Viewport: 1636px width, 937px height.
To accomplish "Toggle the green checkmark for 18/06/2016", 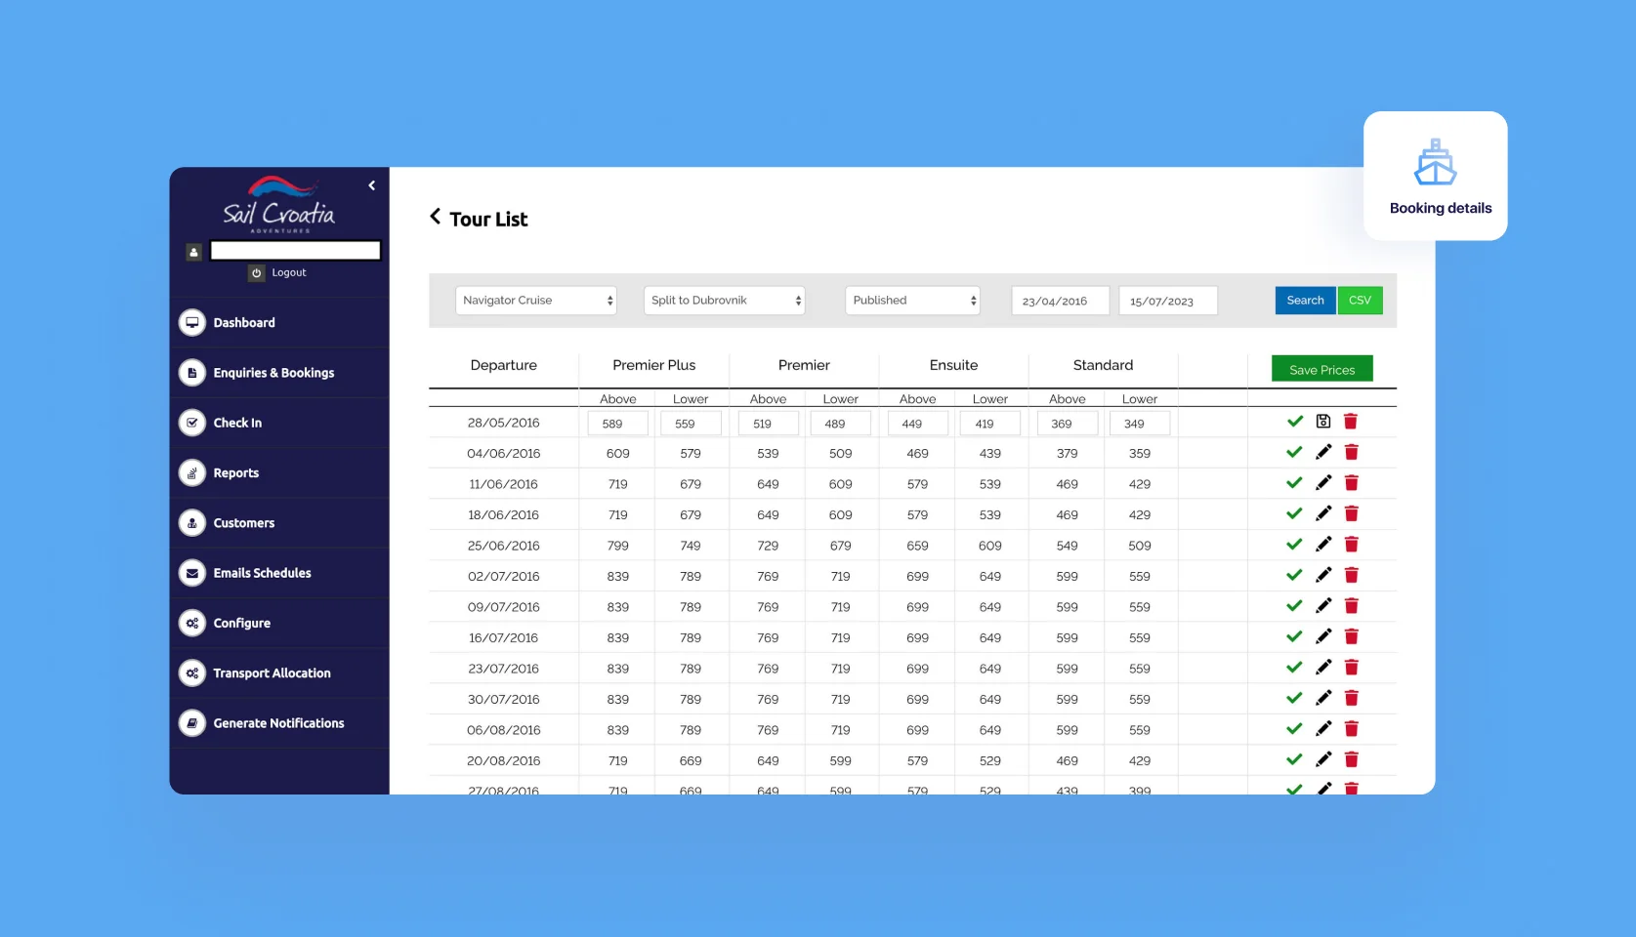I will (1294, 514).
